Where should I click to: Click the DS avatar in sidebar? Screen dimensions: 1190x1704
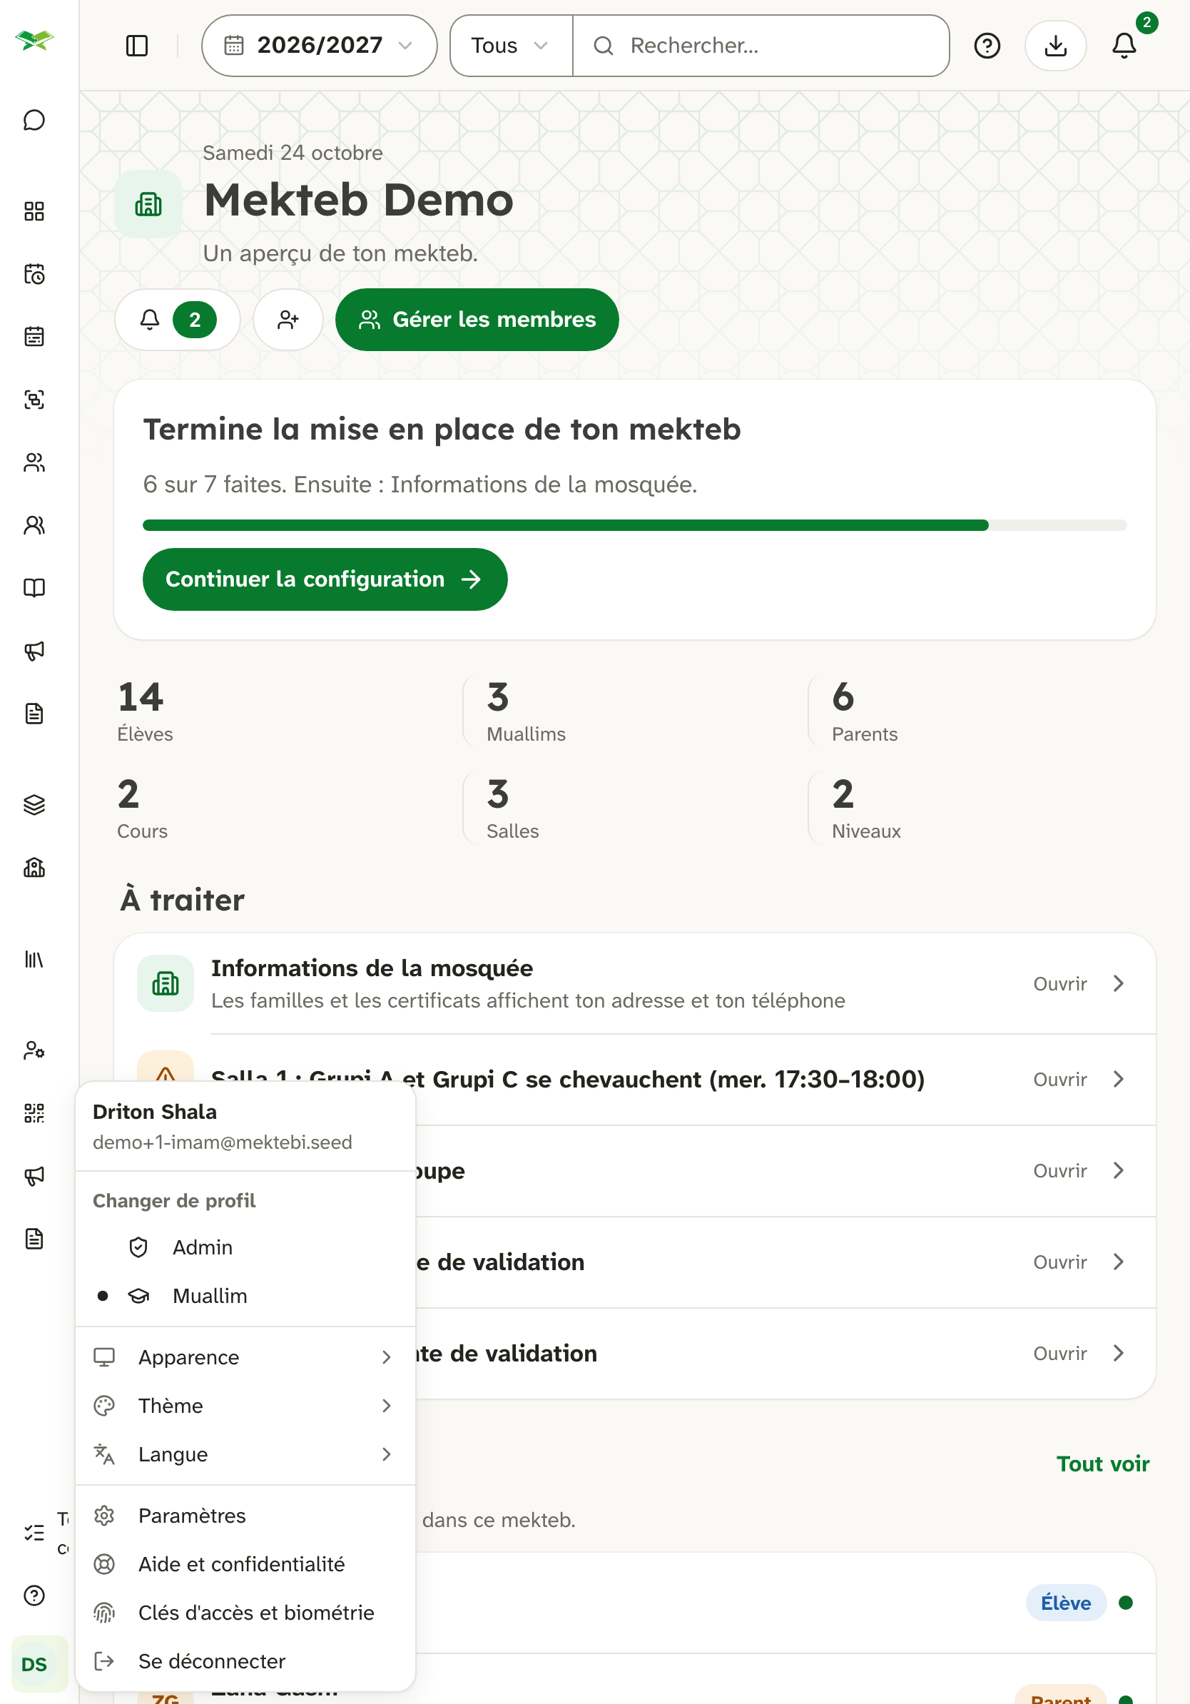click(34, 1664)
